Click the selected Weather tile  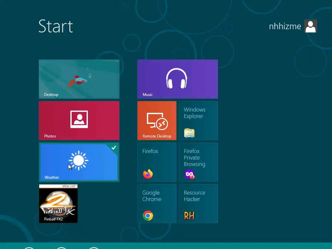click(x=79, y=162)
